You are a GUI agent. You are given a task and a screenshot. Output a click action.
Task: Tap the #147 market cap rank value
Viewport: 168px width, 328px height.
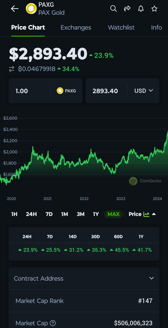145,301
